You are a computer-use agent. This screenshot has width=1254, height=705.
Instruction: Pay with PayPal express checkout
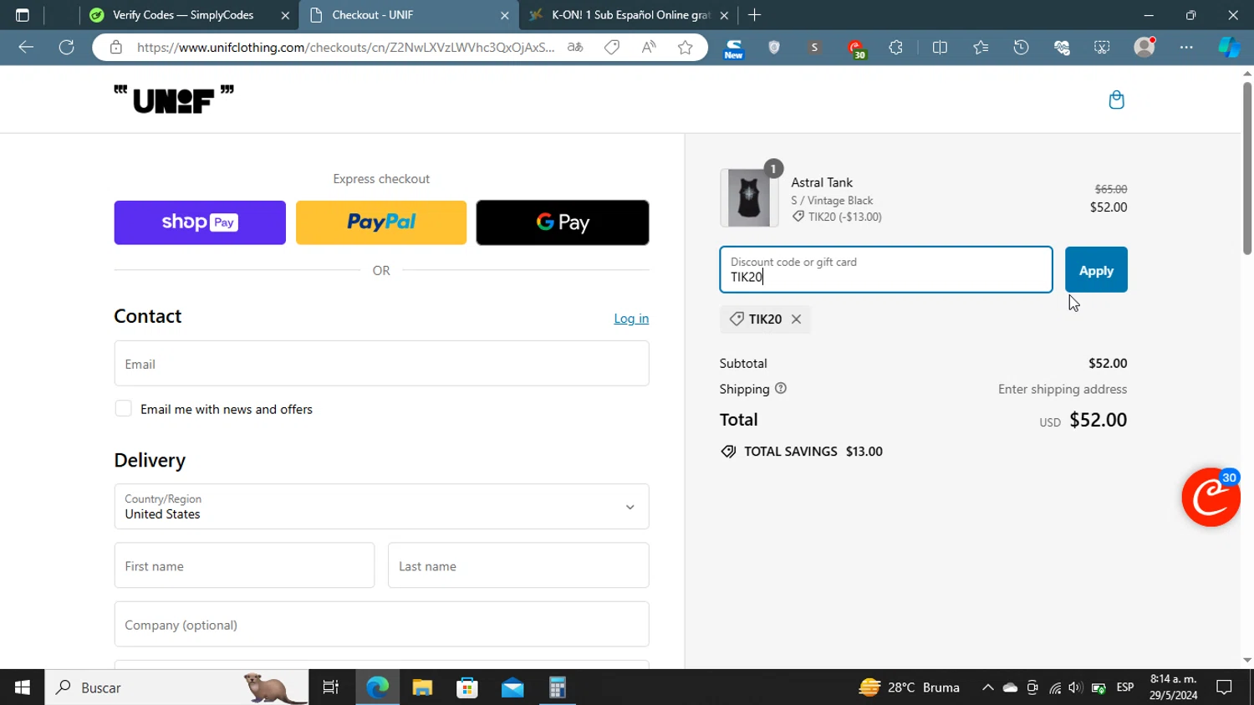tap(381, 222)
